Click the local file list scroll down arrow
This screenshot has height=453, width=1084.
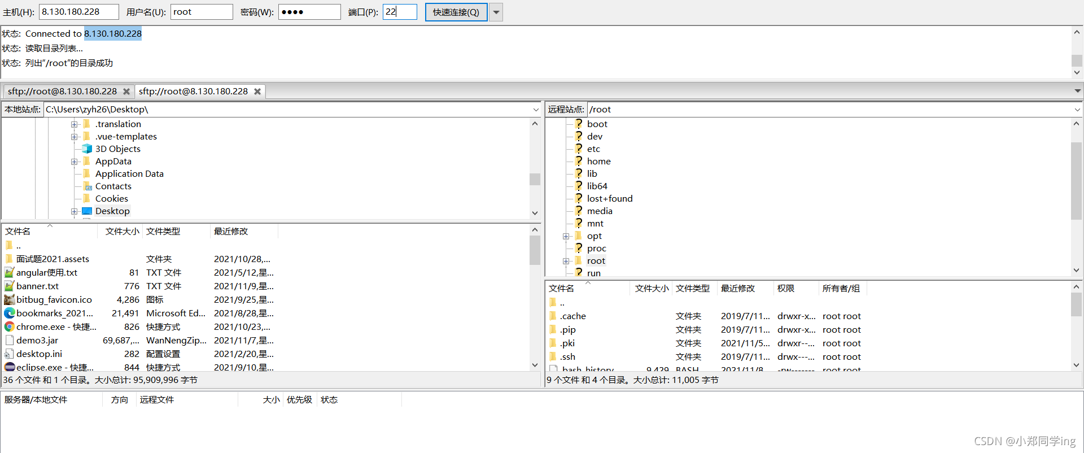coord(535,365)
